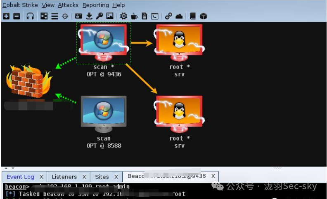Close the Sites tab
Image resolution: width=327 pixels, height=199 pixels.
point(116,177)
